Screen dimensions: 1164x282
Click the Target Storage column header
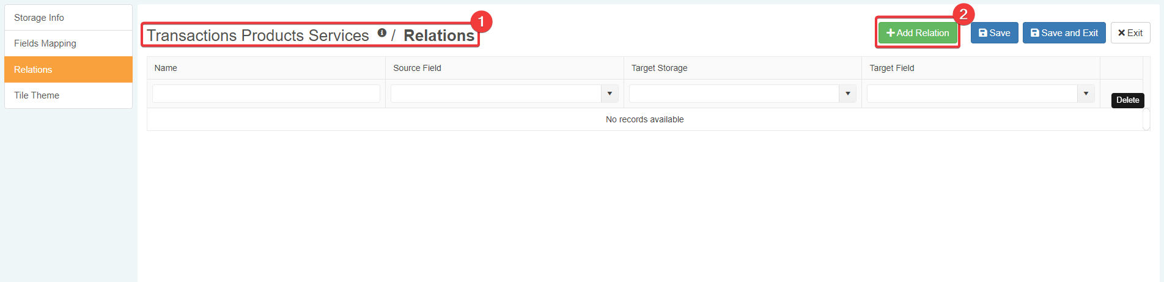[x=659, y=68]
